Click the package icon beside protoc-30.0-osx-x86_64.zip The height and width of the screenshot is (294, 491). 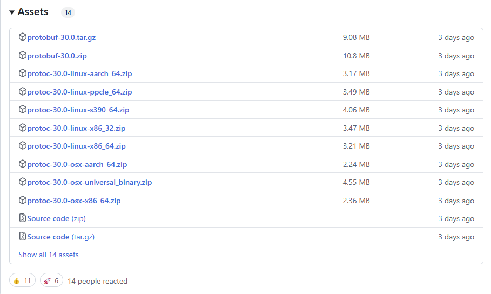point(23,200)
